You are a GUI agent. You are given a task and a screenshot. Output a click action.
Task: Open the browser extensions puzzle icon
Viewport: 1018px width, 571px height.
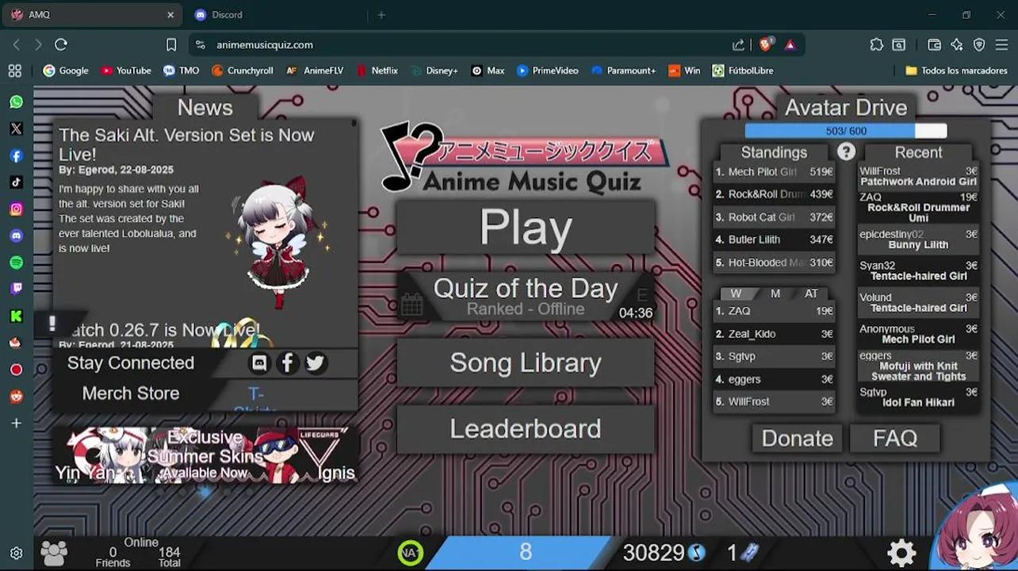pos(876,44)
